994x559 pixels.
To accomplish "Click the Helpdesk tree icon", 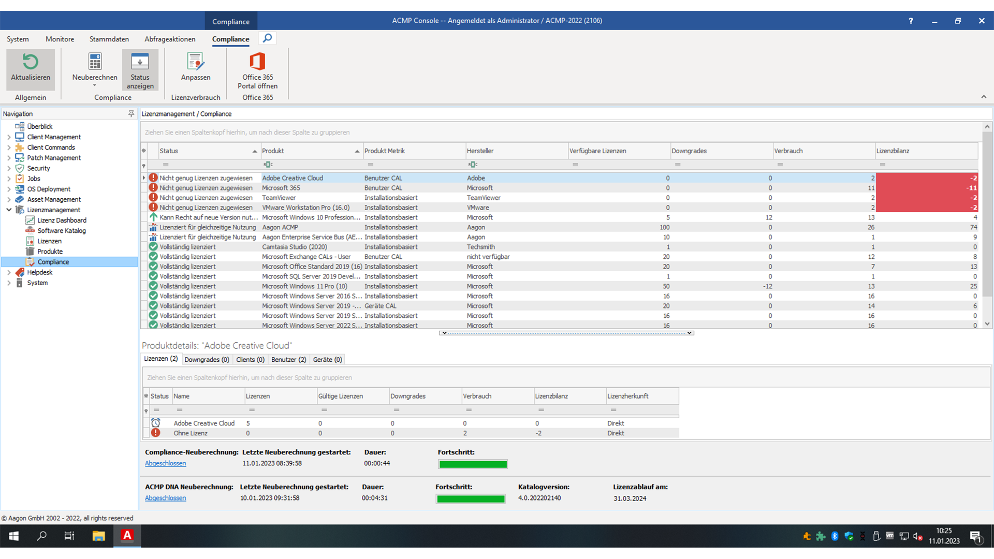I will (x=20, y=272).
